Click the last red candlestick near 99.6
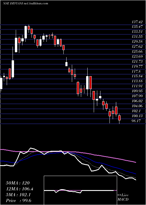Image resolution: width=146 pixels, height=205 pixels. [x=119, y=118]
